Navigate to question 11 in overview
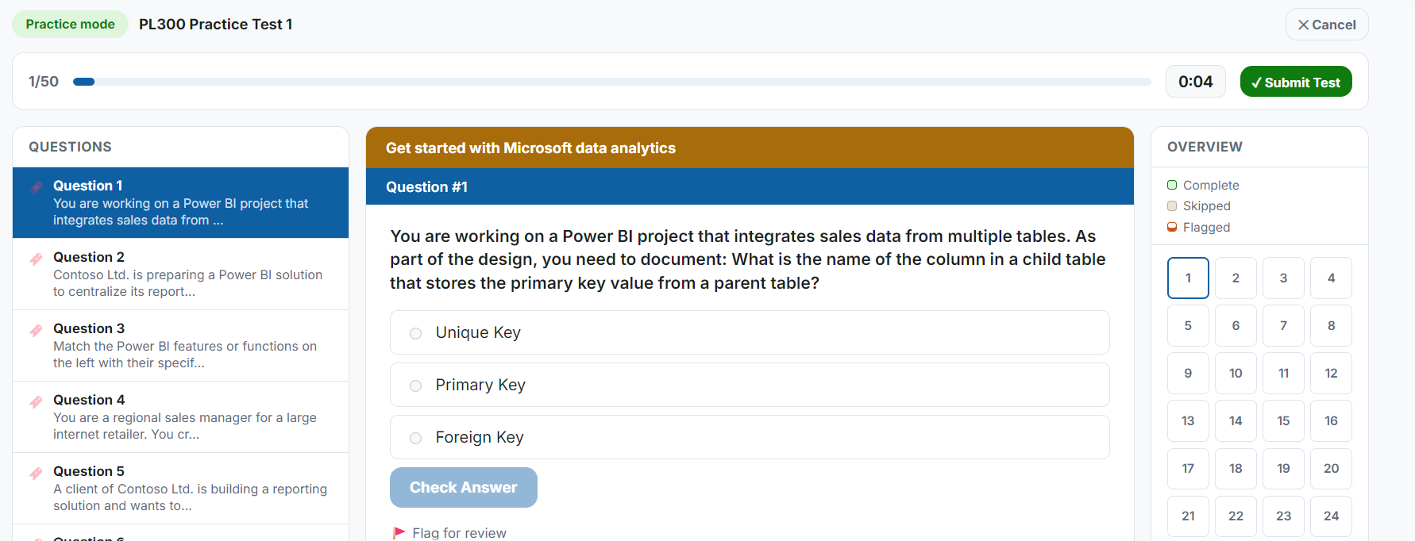 1283,373
